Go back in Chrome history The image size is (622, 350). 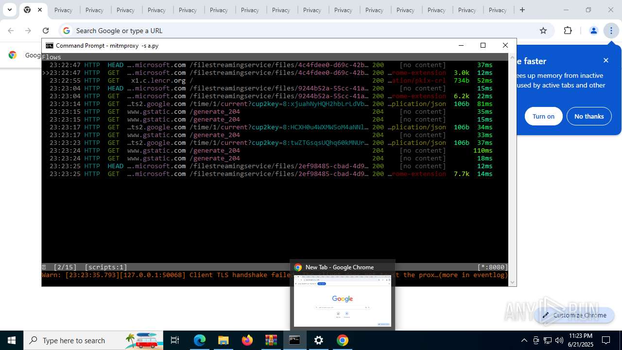click(11, 31)
